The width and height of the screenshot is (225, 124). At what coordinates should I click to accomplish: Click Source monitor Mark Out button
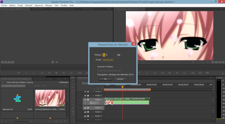click(x=34, y=73)
